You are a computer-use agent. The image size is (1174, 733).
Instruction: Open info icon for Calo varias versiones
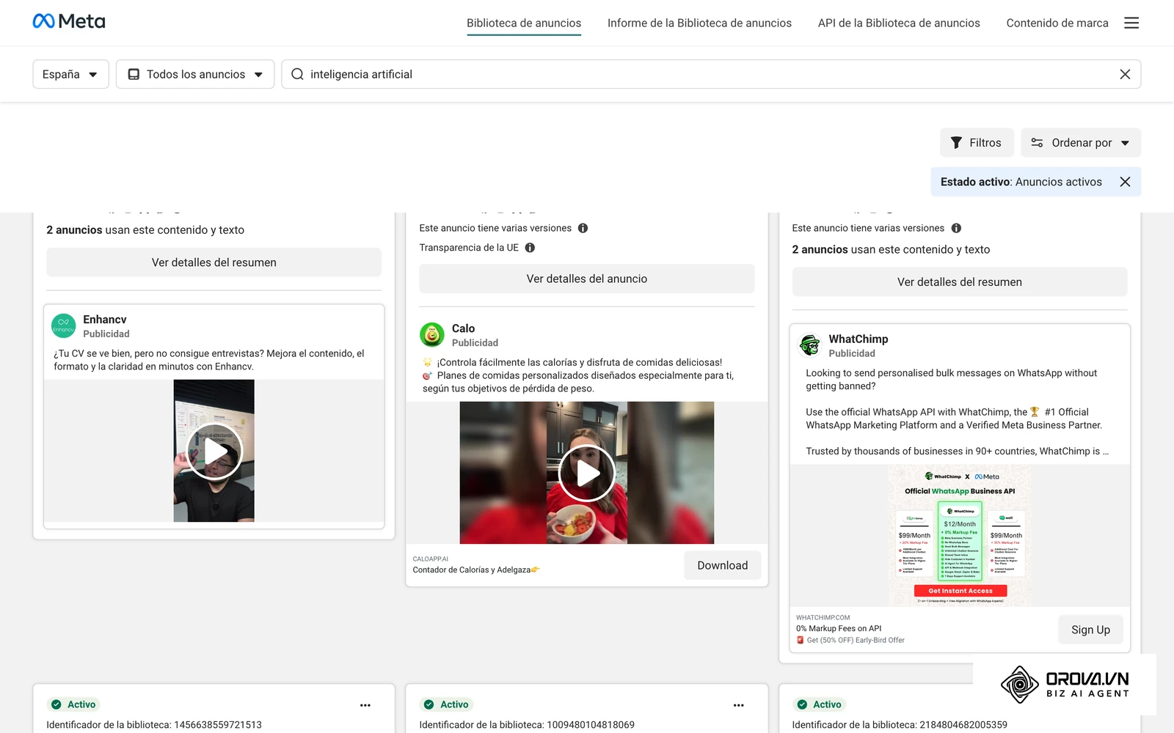(x=583, y=228)
